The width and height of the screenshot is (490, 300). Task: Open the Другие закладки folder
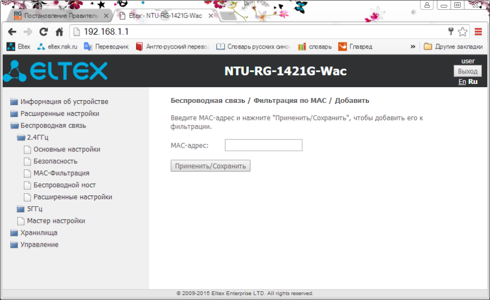(x=453, y=47)
